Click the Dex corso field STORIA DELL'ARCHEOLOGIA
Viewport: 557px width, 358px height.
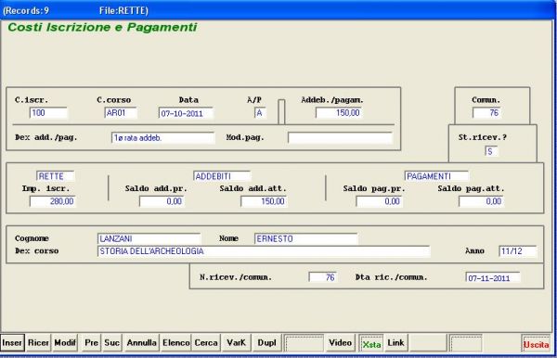click(264, 251)
